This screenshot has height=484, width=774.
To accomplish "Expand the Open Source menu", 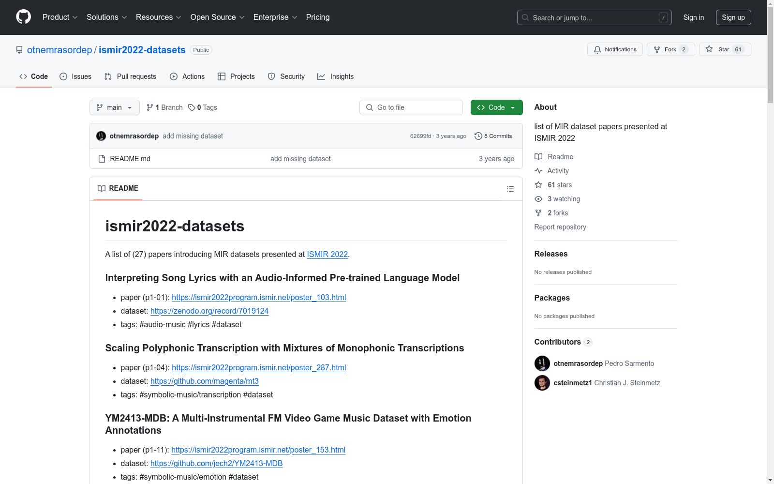I will click(218, 17).
